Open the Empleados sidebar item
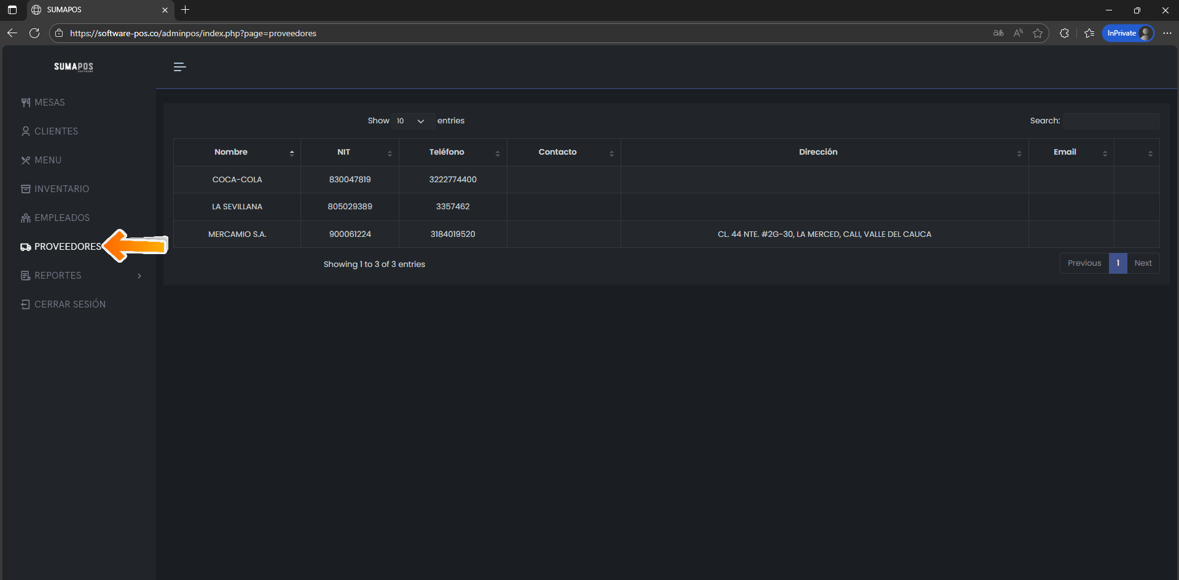 point(61,218)
